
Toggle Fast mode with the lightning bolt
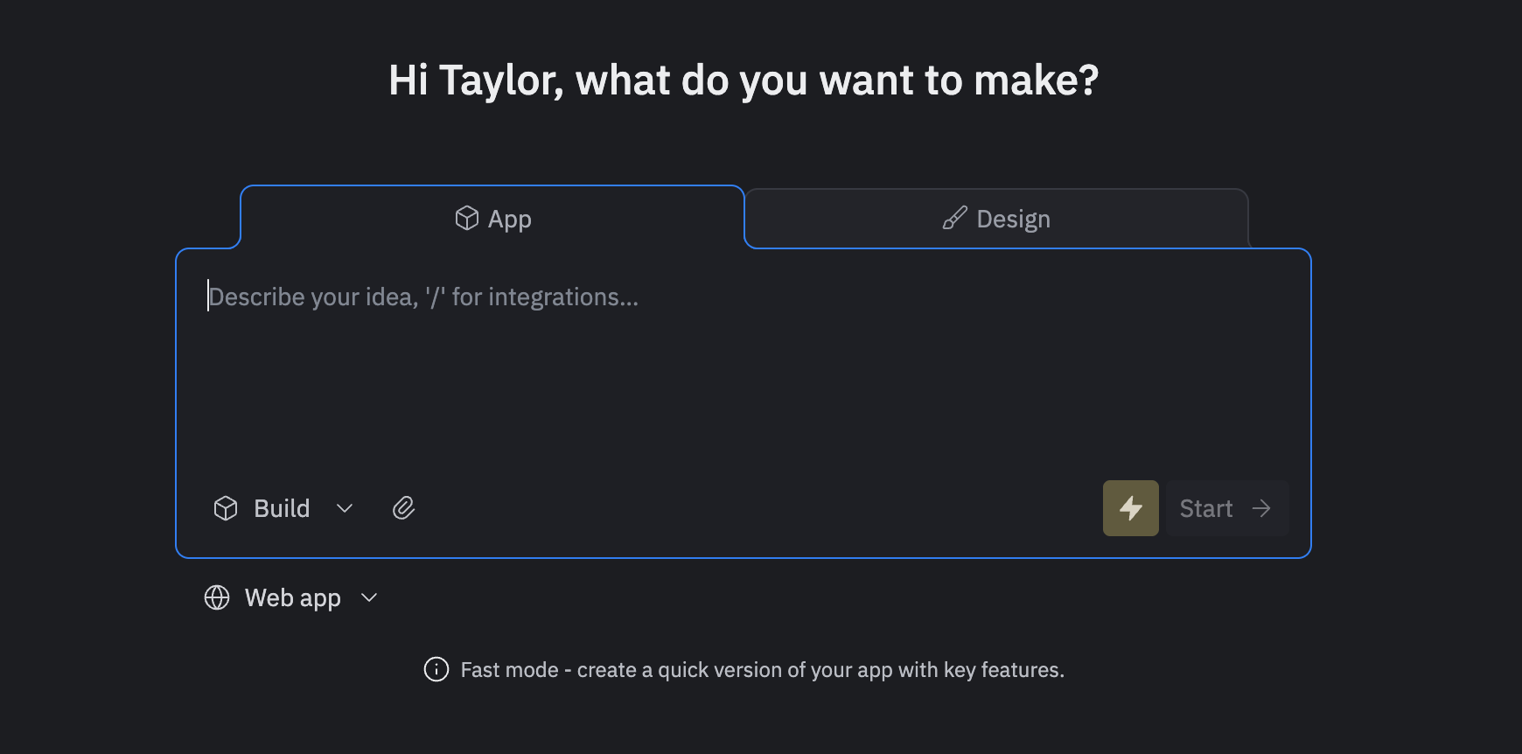click(1130, 508)
